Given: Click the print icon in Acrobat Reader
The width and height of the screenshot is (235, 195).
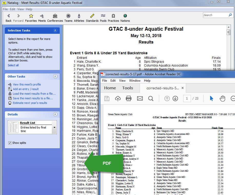Looking at the screenshot, I should click(x=129, y=99).
